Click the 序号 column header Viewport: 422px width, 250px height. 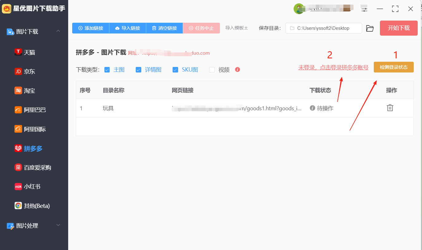click(x=85, y=90)
